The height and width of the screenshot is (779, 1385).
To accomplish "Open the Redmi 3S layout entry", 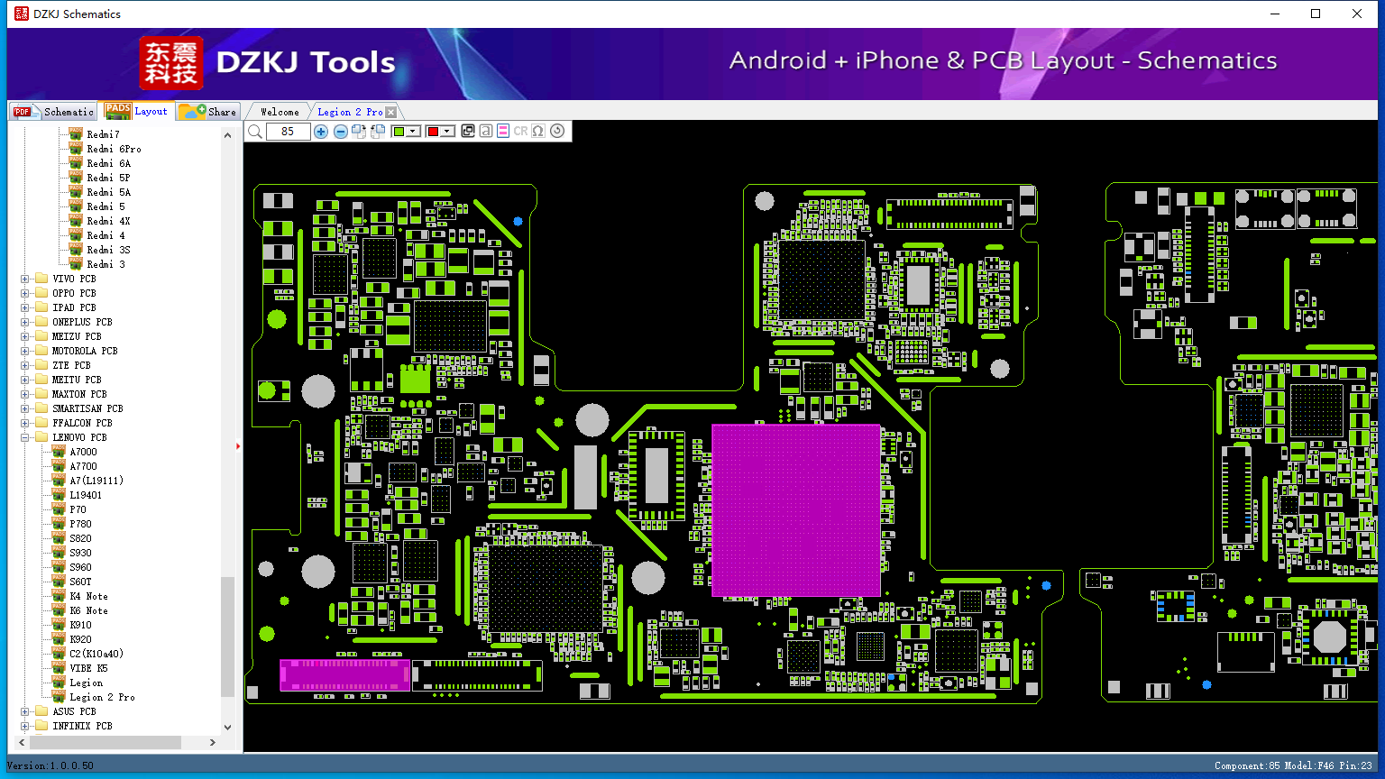I will click(108, 250).
